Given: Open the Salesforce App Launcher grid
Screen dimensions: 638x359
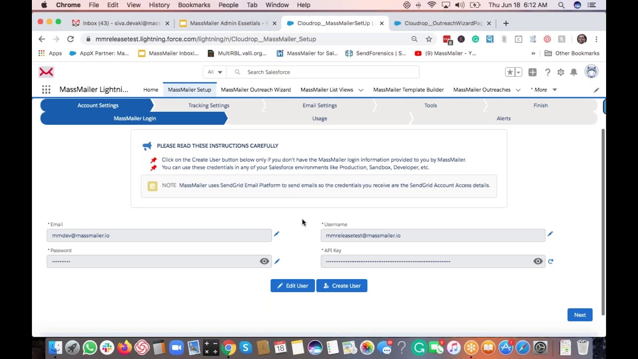Looking at the screenshot, I should 46,90.
